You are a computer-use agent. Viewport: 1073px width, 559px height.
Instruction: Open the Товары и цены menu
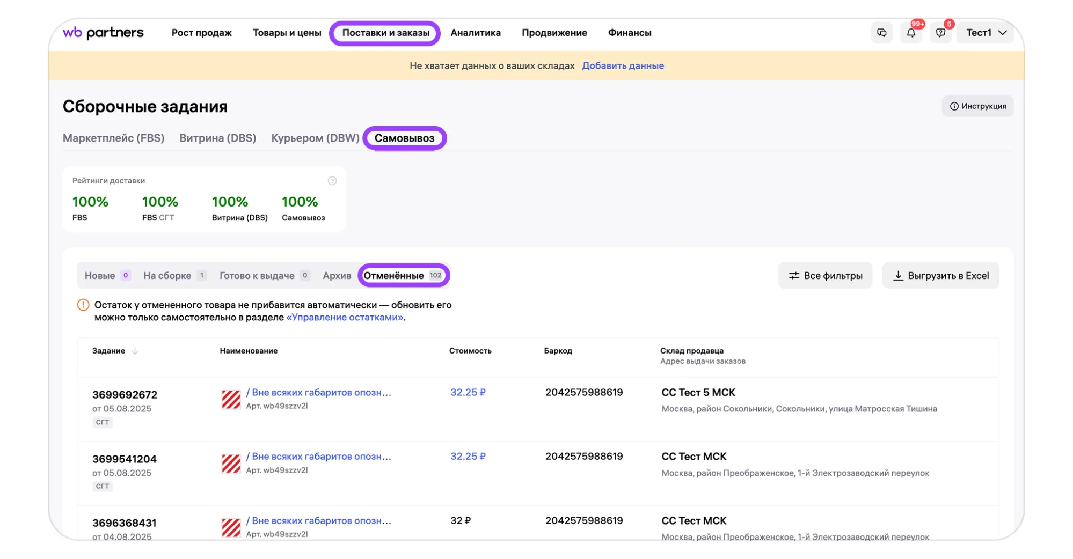287,33
